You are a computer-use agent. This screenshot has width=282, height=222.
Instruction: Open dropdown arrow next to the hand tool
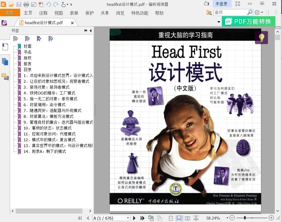(x=67, y=4)
